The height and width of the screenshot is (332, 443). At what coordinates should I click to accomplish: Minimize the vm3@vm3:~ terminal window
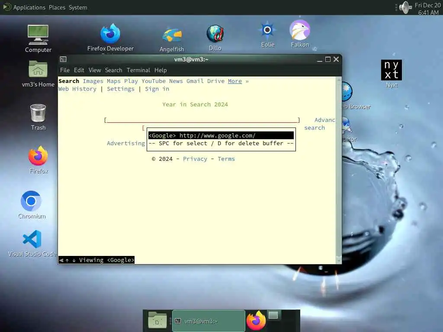320,60
